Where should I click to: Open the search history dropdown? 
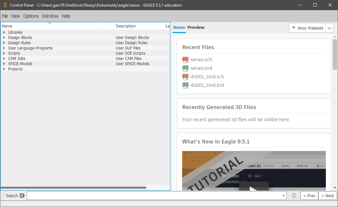coord(284,196)
